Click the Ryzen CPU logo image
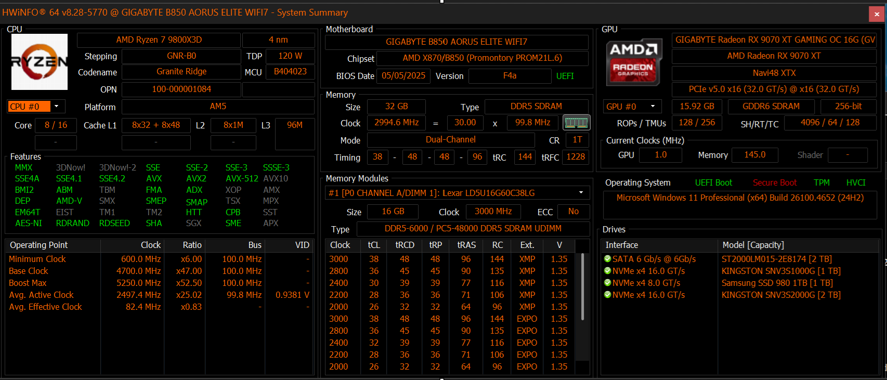The width and height of the screenshot is (887, 380). (40, 62)
